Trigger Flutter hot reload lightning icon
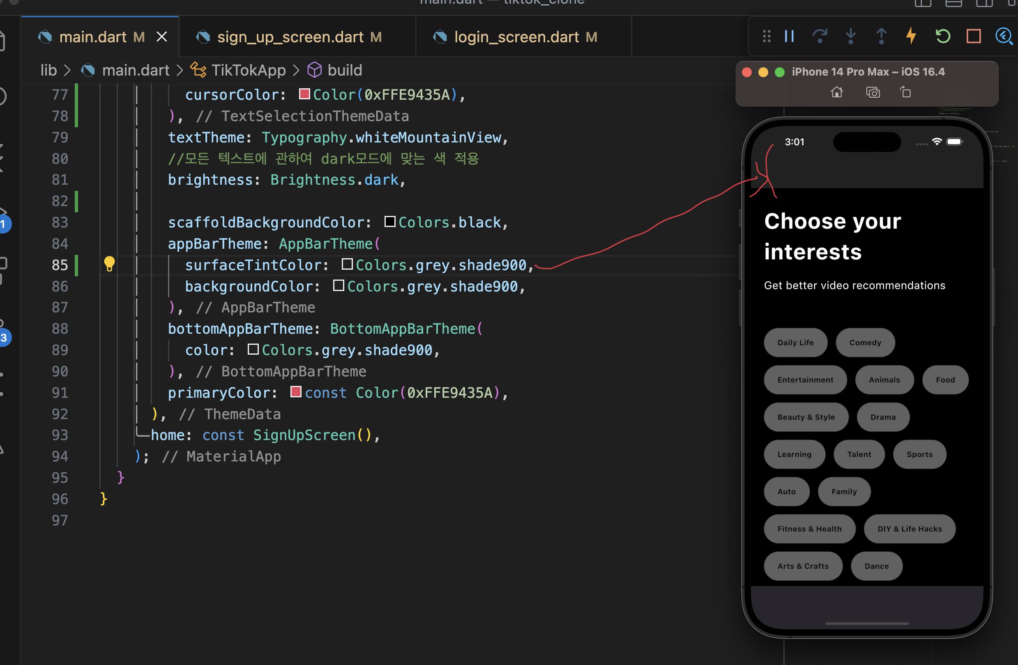This screenshot has width=1018, height=665. click(912, 36)
